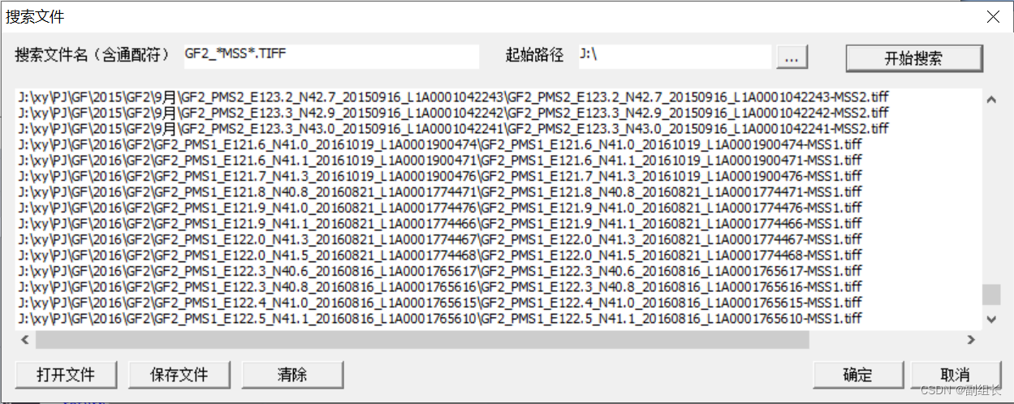
Task: Click the vertical scrollbar up arrow
Action: (x=991, y=100)
